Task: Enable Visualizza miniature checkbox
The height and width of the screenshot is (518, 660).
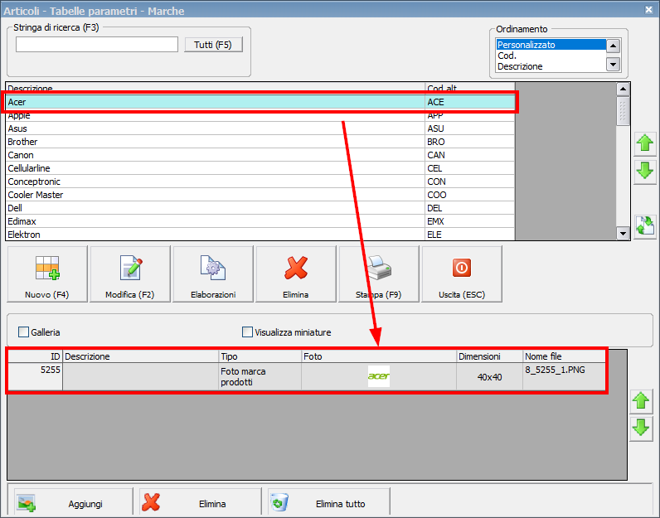Action: tap(247, 332)
